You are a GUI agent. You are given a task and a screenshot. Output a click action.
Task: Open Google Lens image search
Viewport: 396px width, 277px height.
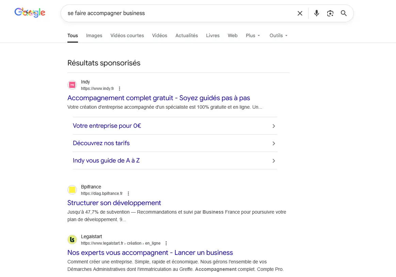click(x=330, y=13)
